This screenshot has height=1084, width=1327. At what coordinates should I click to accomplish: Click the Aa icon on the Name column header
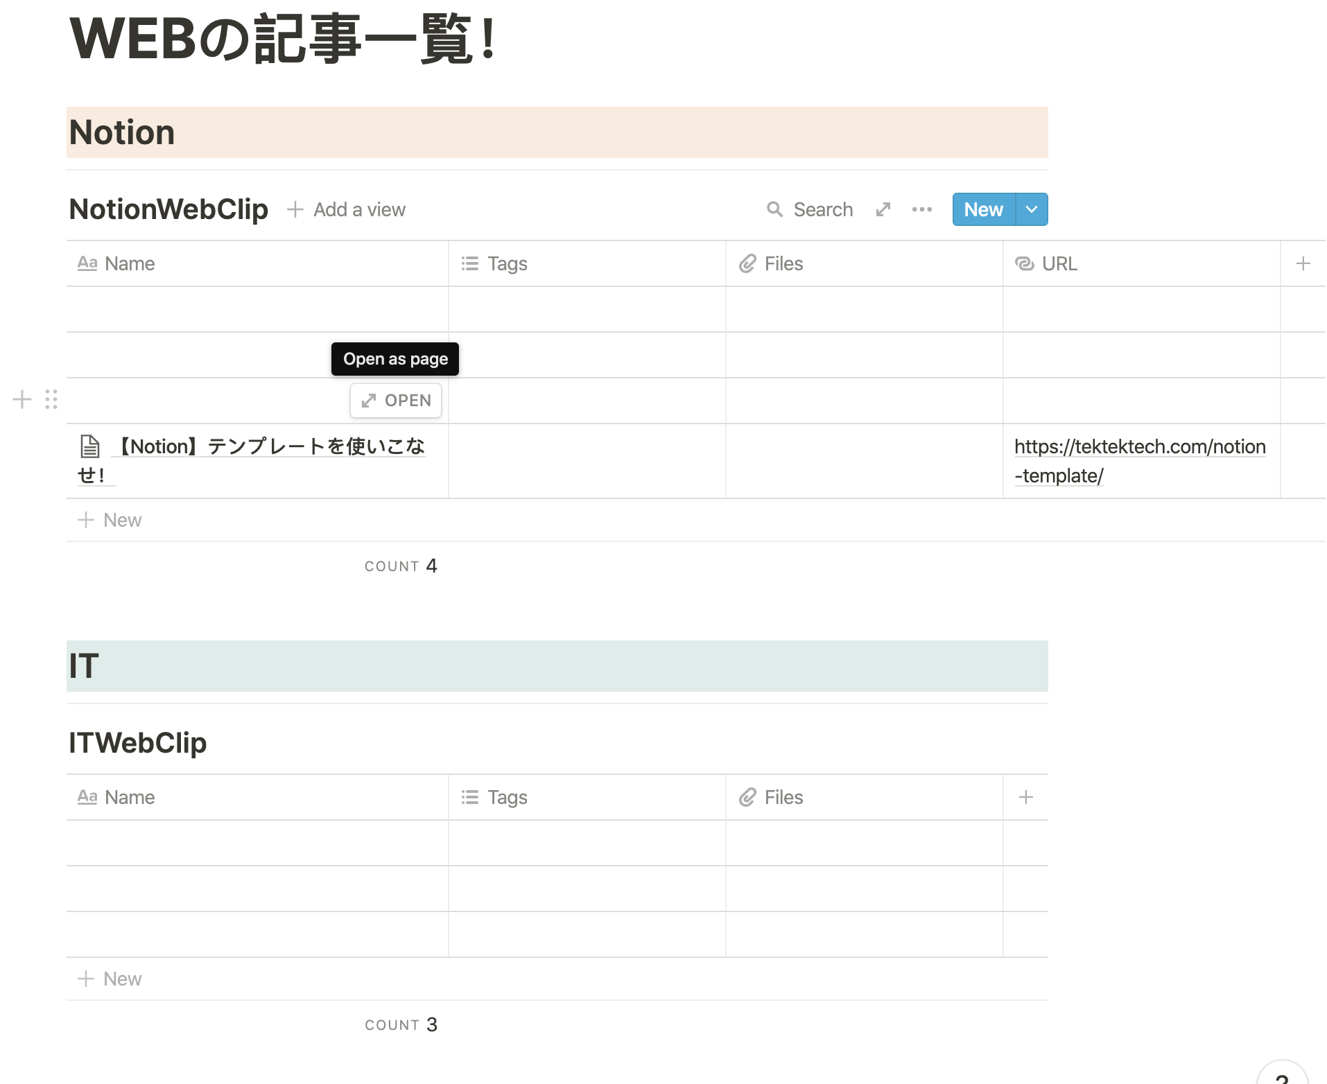pos(87,263)
